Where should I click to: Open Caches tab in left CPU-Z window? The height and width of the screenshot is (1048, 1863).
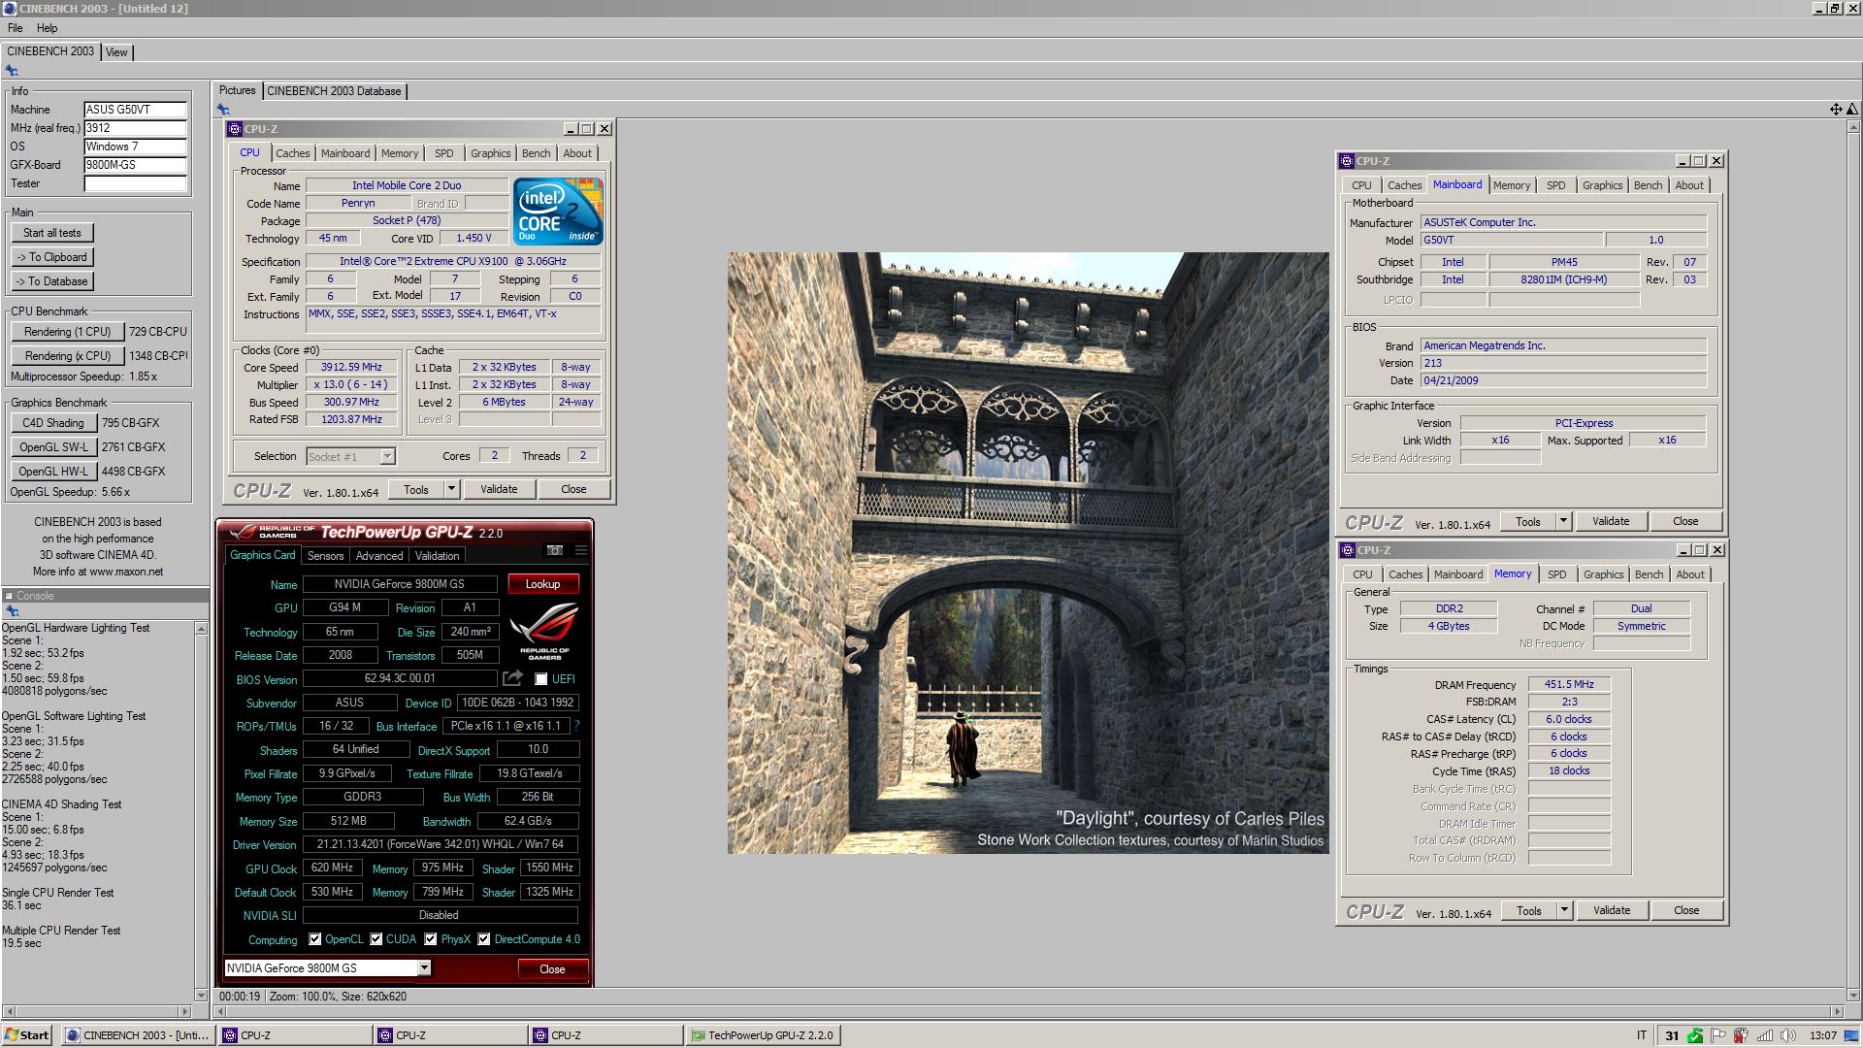coord(292,153)
